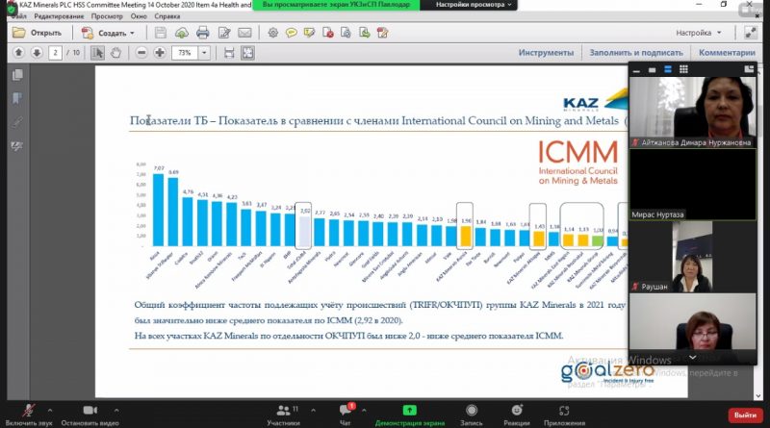
Task: Go to previous page with up arrow
Action: pos(18,53)
